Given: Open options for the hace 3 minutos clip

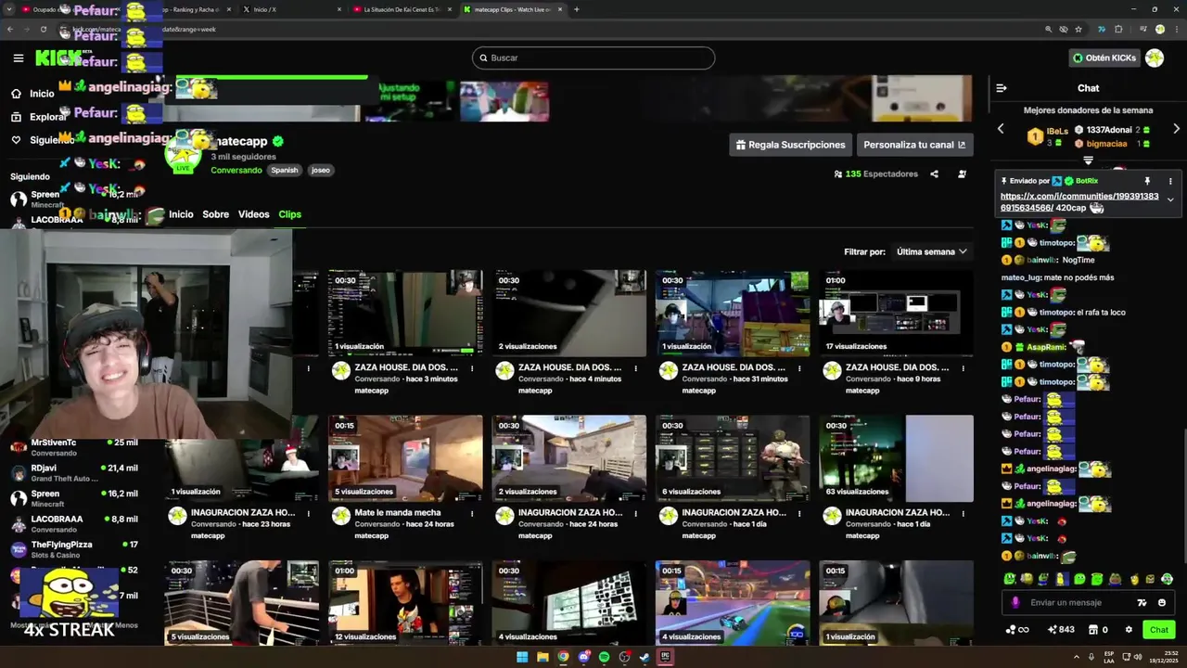Looking at the screenshot, I should 472,367.
